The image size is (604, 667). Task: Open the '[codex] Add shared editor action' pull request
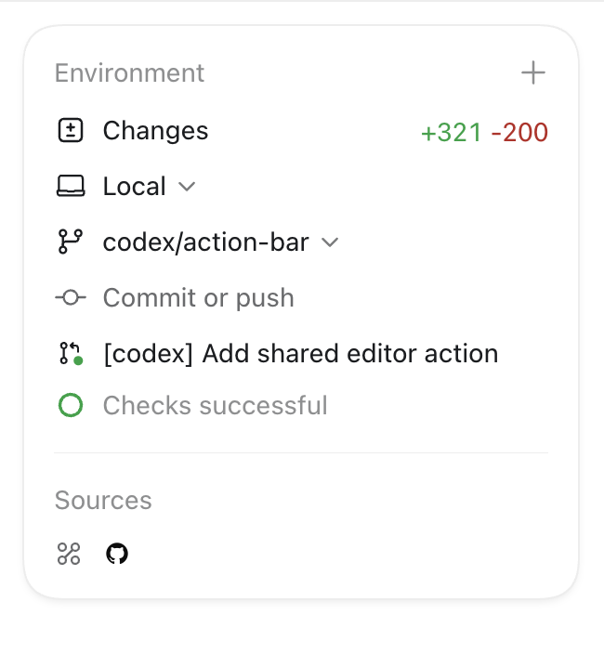pyautogui.click(x=300, y=354)
